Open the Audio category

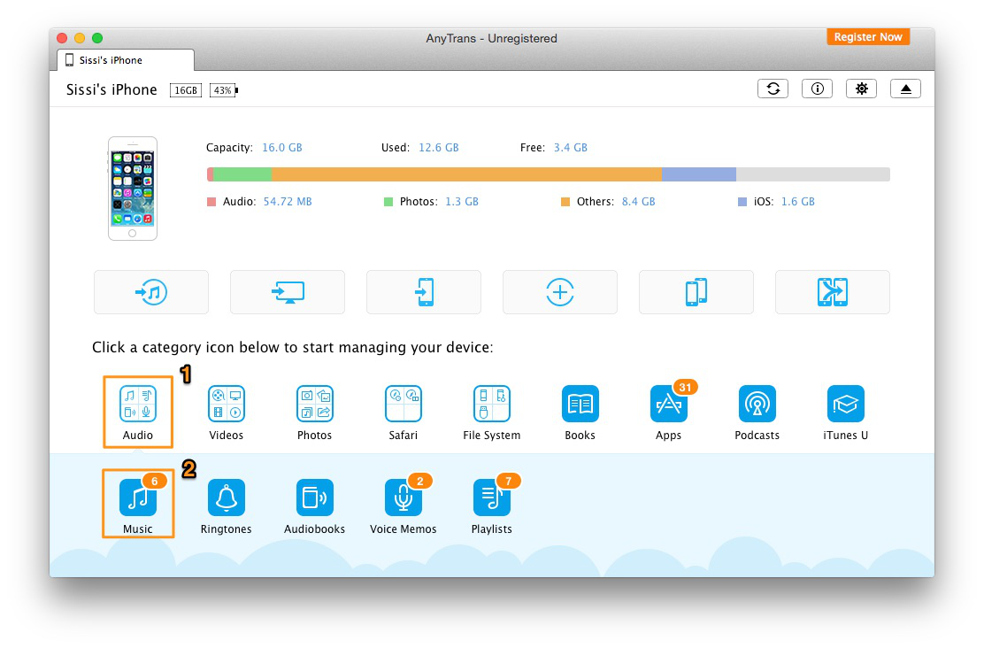(x=137, y=404)
